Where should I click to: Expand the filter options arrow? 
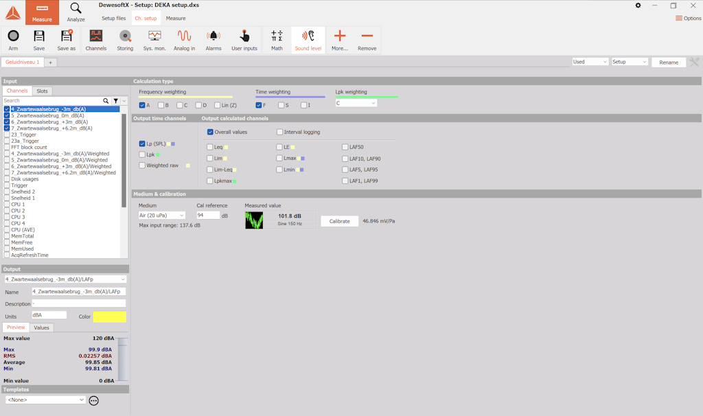[124, 101]
